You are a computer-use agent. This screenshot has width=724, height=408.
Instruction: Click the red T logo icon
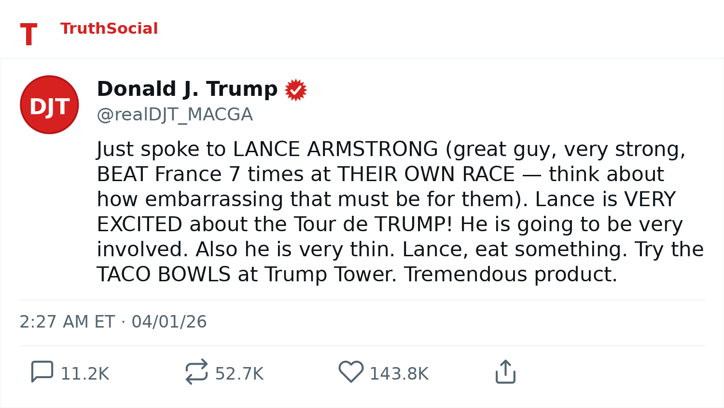tap(28, 35)
